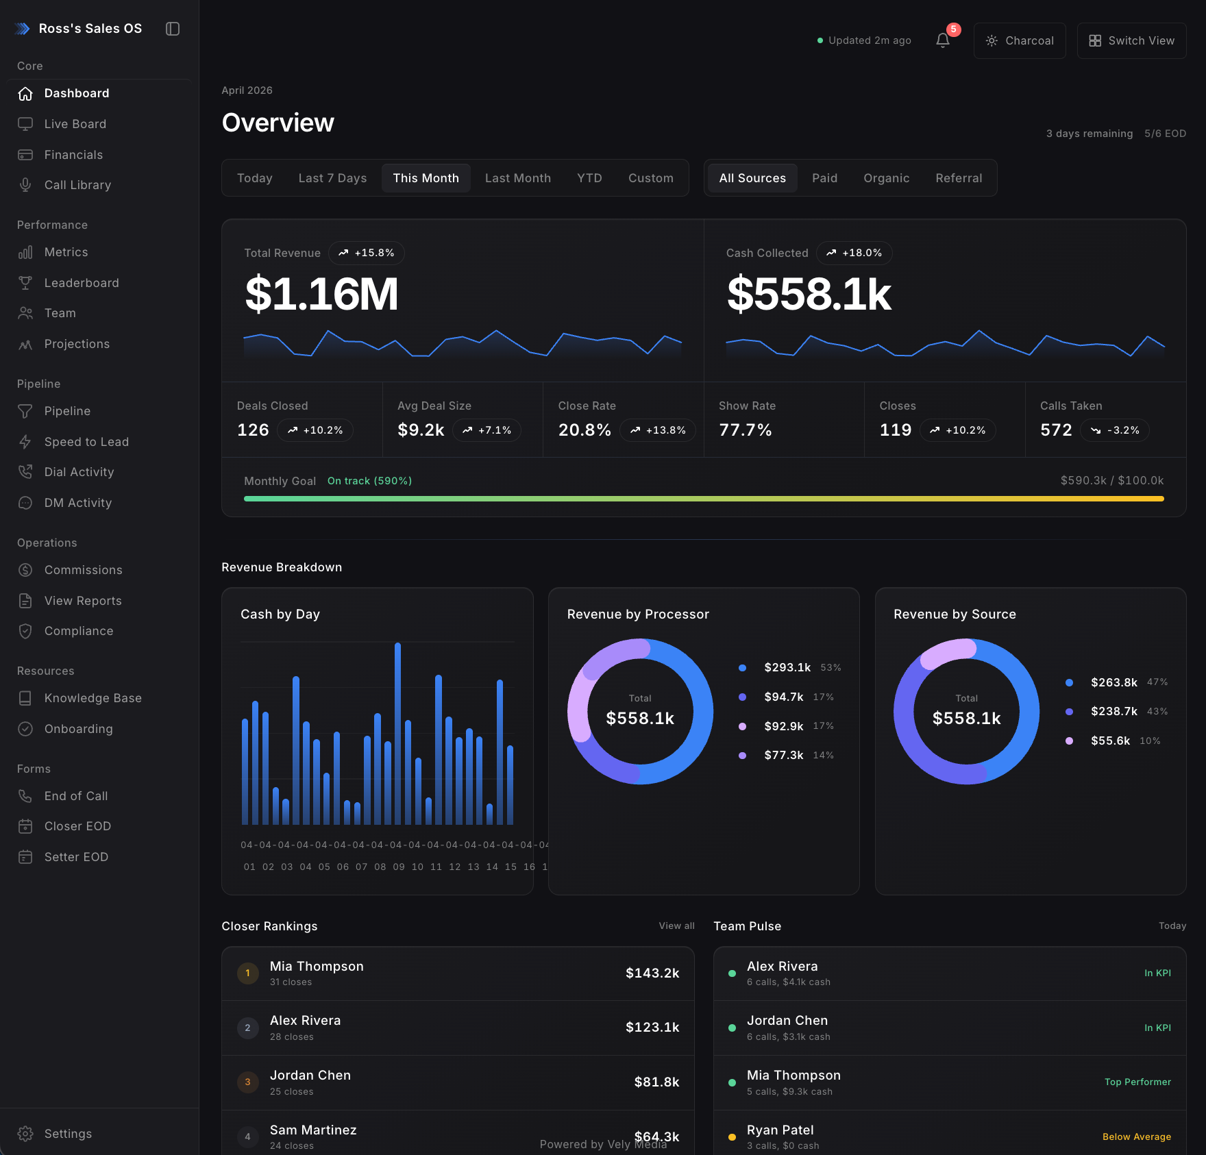Filter by Organic source
The height and width of the screenshot is (1155, 1206).
[x=887, y=178]
